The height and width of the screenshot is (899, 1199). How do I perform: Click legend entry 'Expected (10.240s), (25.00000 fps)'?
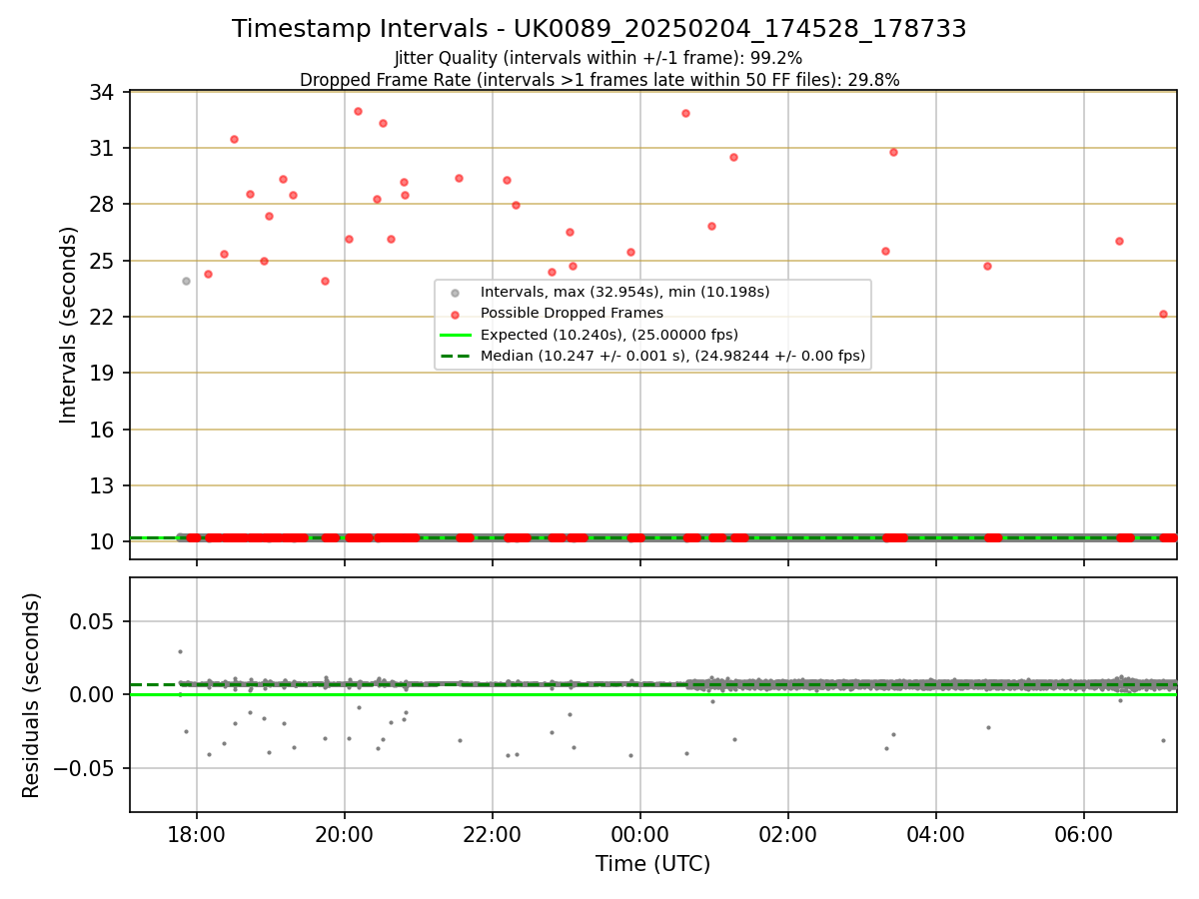(609, 335)
